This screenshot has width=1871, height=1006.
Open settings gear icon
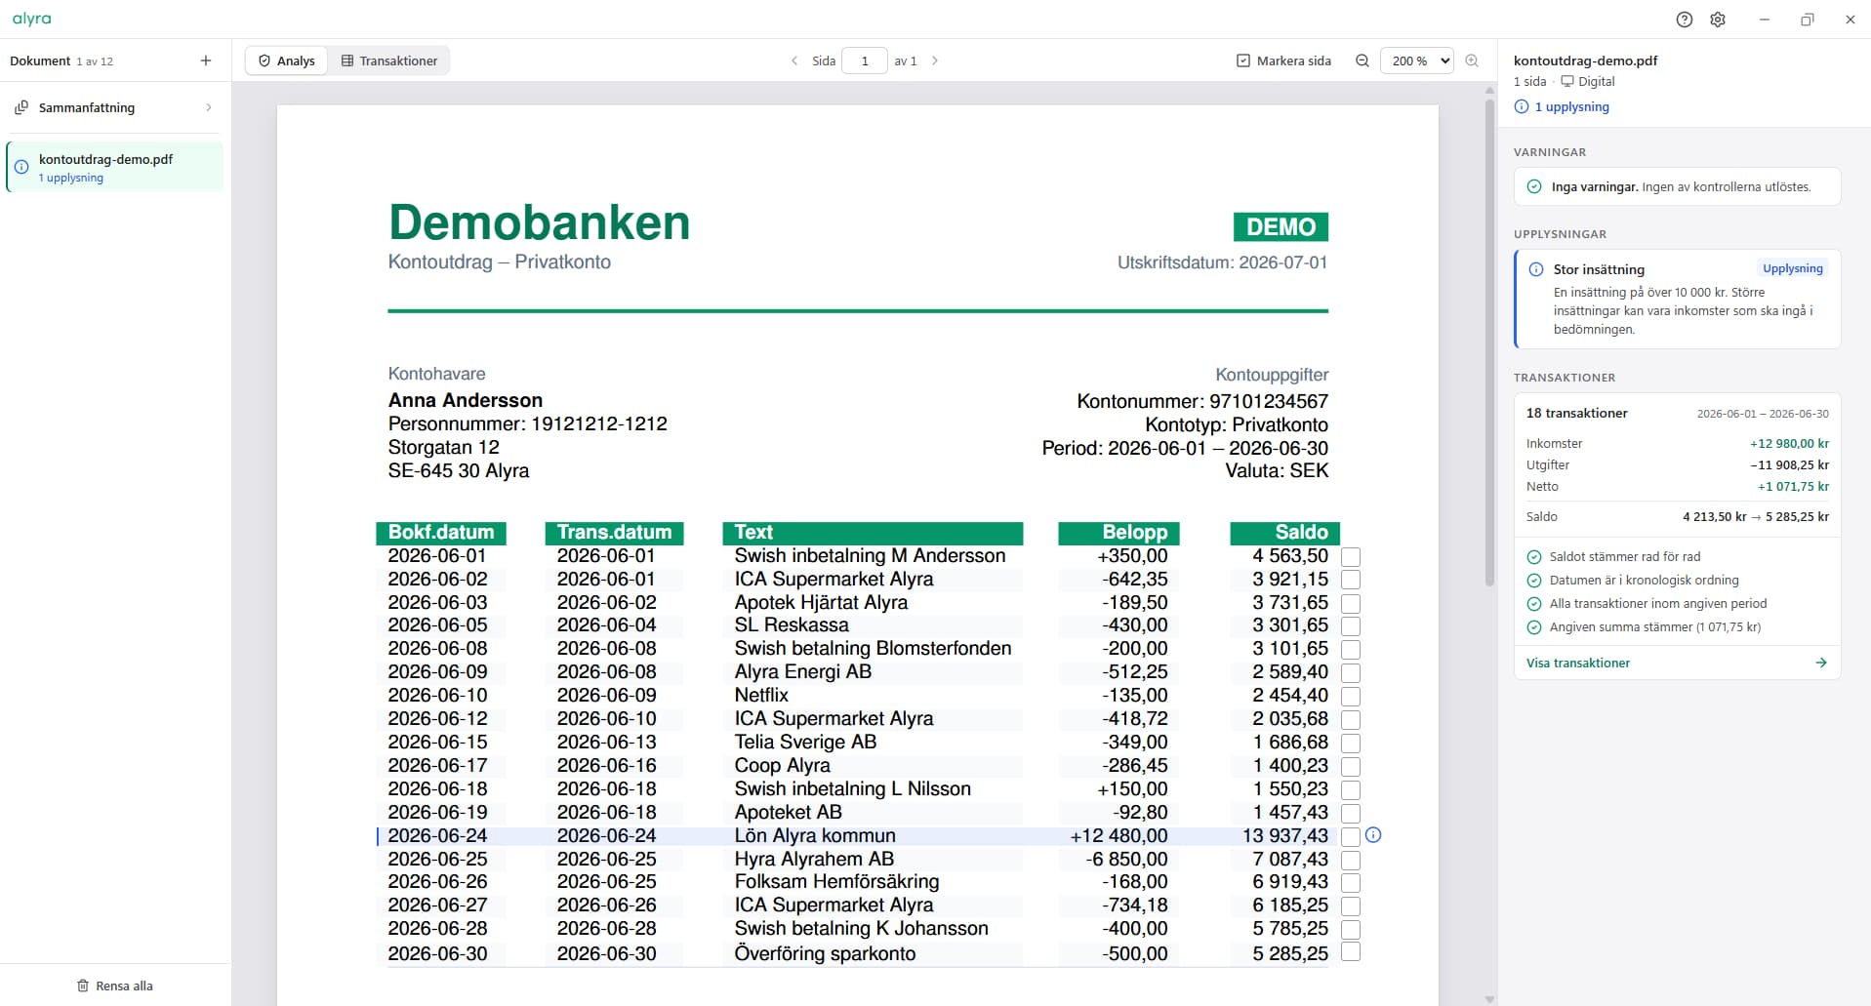(x=1718, y=20)
